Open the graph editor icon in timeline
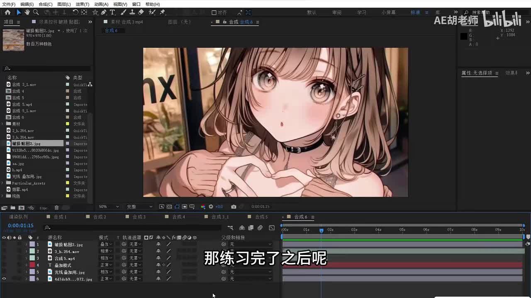The image size is (531, 298). [272, 228]
